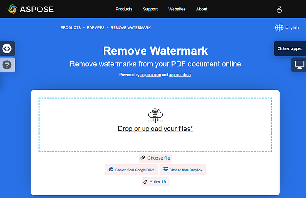The width and height of the screenshot is (306, 198).
Task: Go to PRODUCTS breadcrumb
Action: [x=71, y=27]
